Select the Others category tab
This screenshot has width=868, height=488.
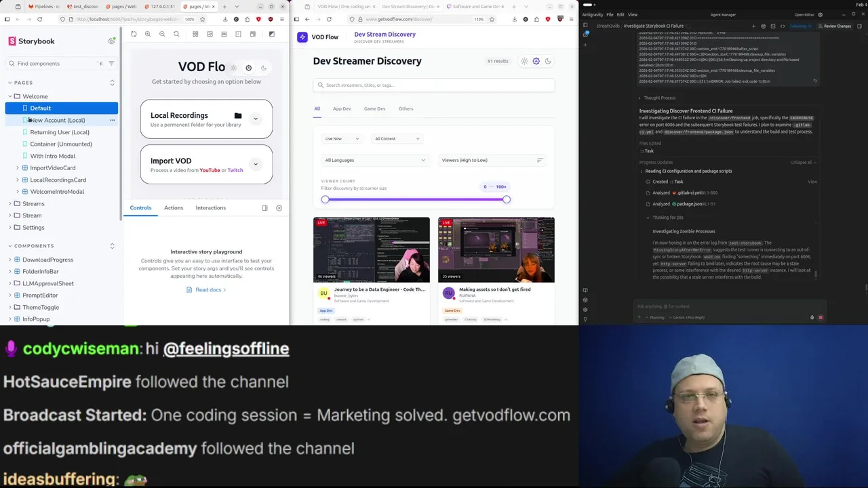406,108
